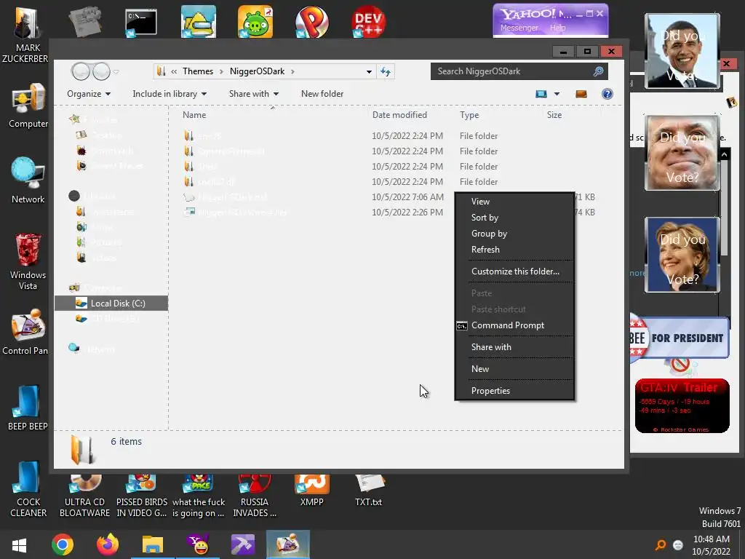Launch the pinball P ball desktop shortcut

(x=311, y=22)
